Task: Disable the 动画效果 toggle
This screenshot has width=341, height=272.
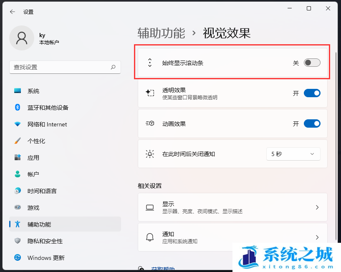Action: click(x=312, y=123)
